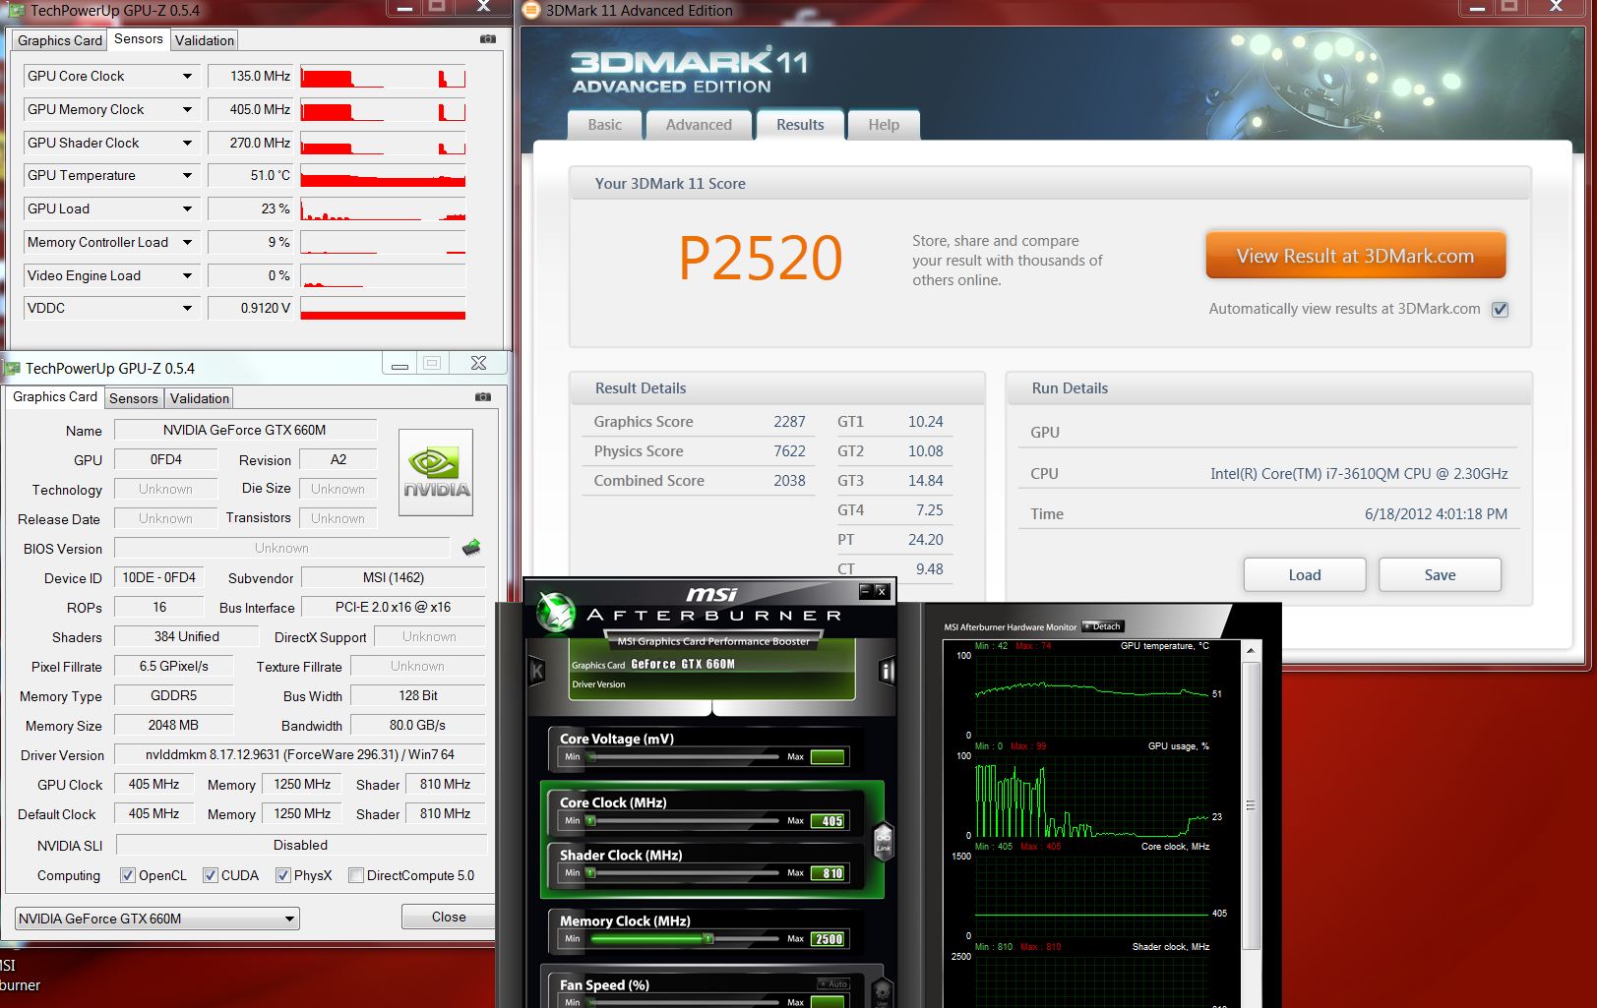
Task: Open the Memory Controller Load dropdown
Action: click(187, 242)
